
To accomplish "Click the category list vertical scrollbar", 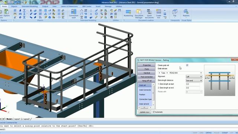I will click(x=153, y=95).
